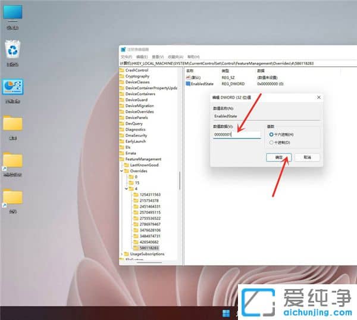Viewport: 357px width, 320px height.
Task: Click the Registry Editor title bar icon
Action: (x=123, y=49)
